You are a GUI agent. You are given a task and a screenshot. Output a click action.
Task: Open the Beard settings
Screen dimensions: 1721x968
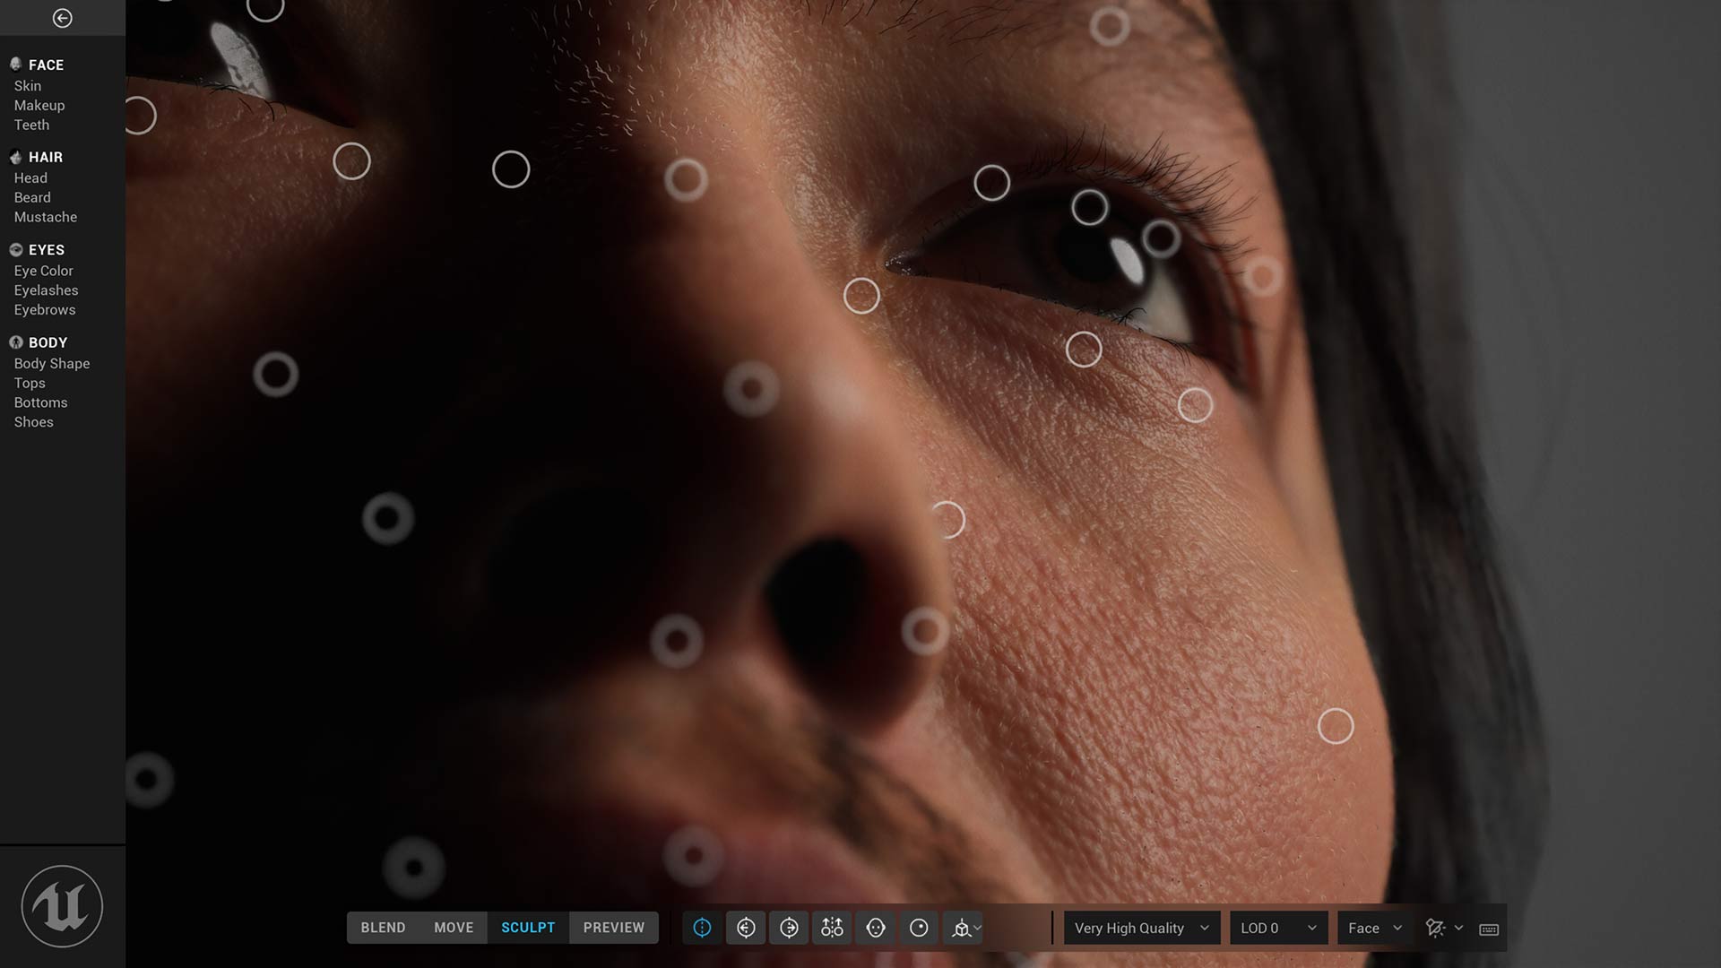[32, 198]
